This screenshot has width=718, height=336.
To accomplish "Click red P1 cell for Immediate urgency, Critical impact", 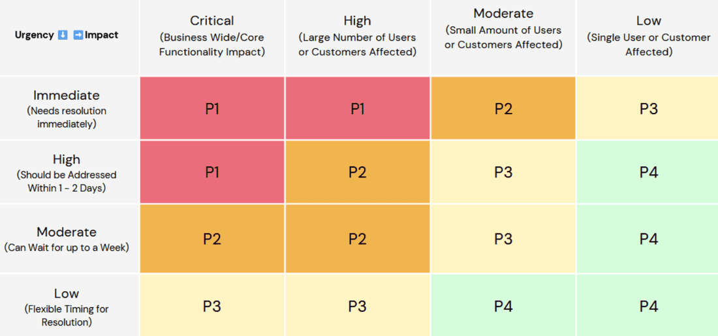I will point(212,108).
